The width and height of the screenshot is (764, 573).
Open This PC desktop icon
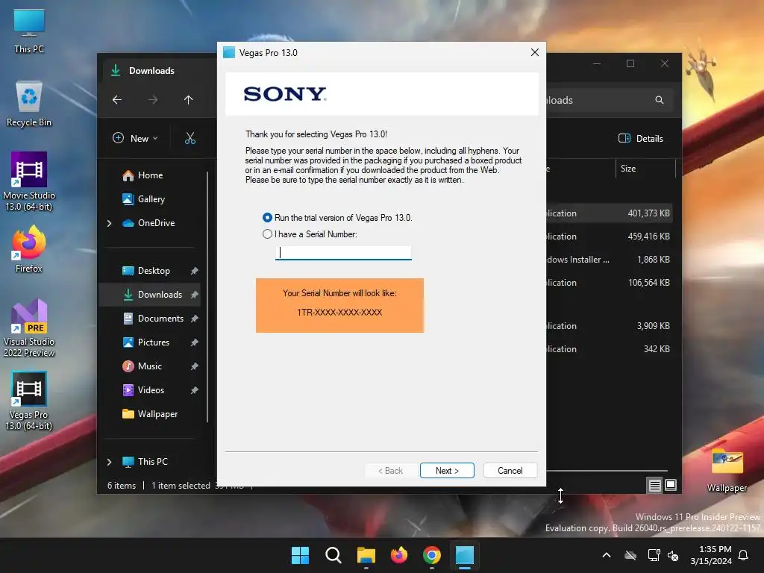point(29,30)
